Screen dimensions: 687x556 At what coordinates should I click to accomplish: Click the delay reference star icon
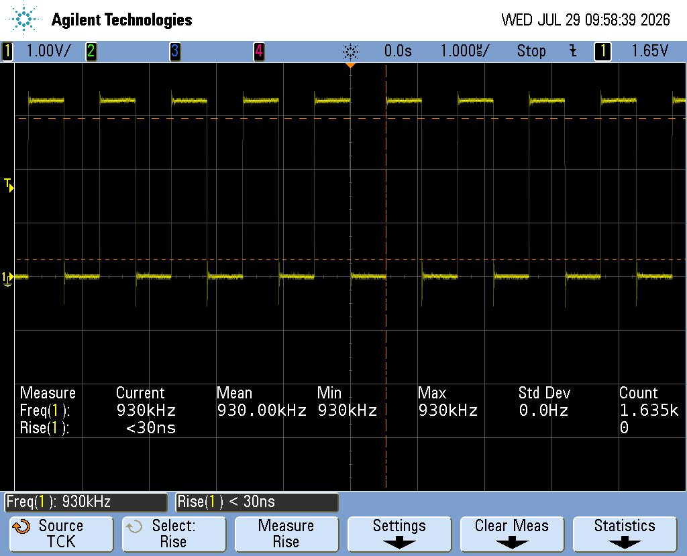tap(350, 52)
